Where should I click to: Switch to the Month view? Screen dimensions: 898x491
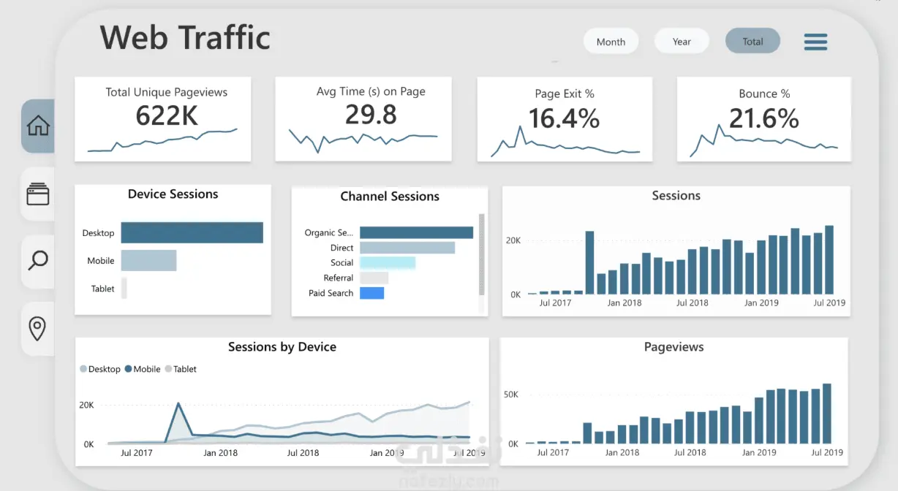(611, 42)
